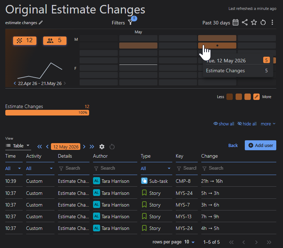Go to next date range arrow

coord(65,83)
